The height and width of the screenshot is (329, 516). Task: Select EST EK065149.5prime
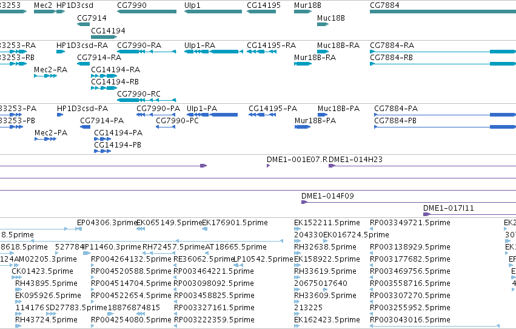(141, 229)
